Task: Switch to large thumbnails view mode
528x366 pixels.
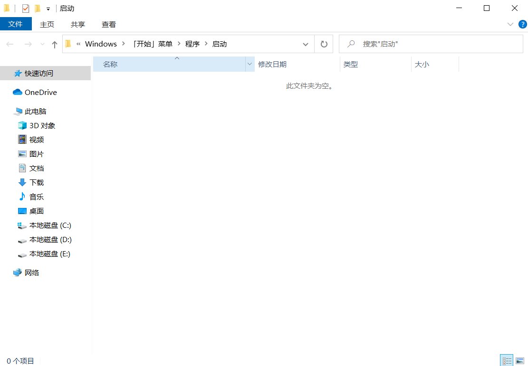Action: click(519, 360)
